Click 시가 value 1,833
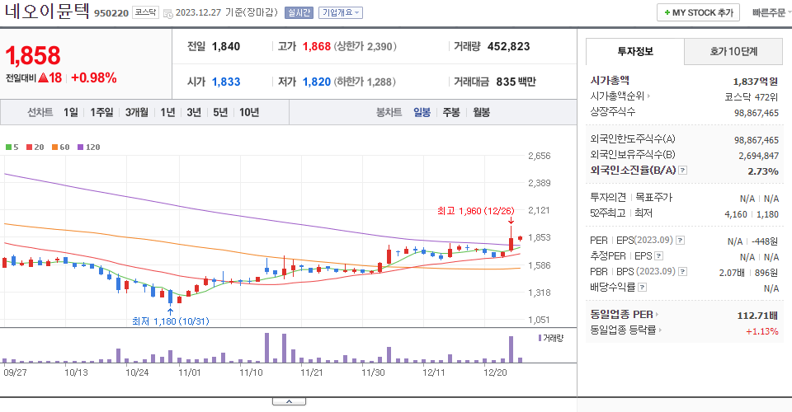This screenshot has height=412, width=792. tap(226, 82)
